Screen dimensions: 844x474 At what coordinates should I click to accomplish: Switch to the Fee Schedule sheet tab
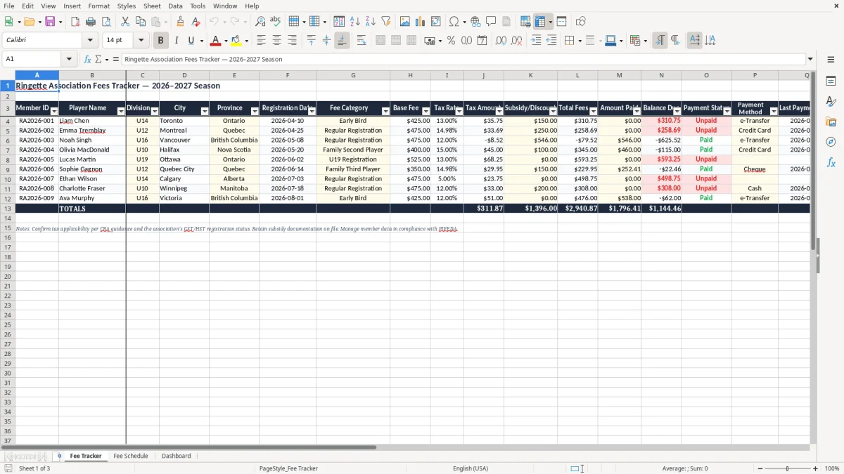tap(131, 456)
